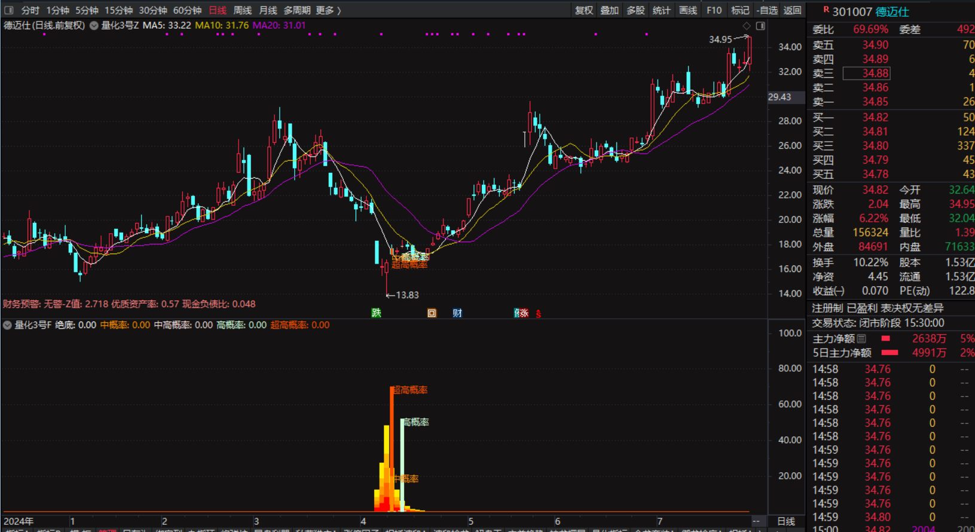975x532 pixels.
Task: Activate the 画线 drawing tool
Action: point(687,10)
